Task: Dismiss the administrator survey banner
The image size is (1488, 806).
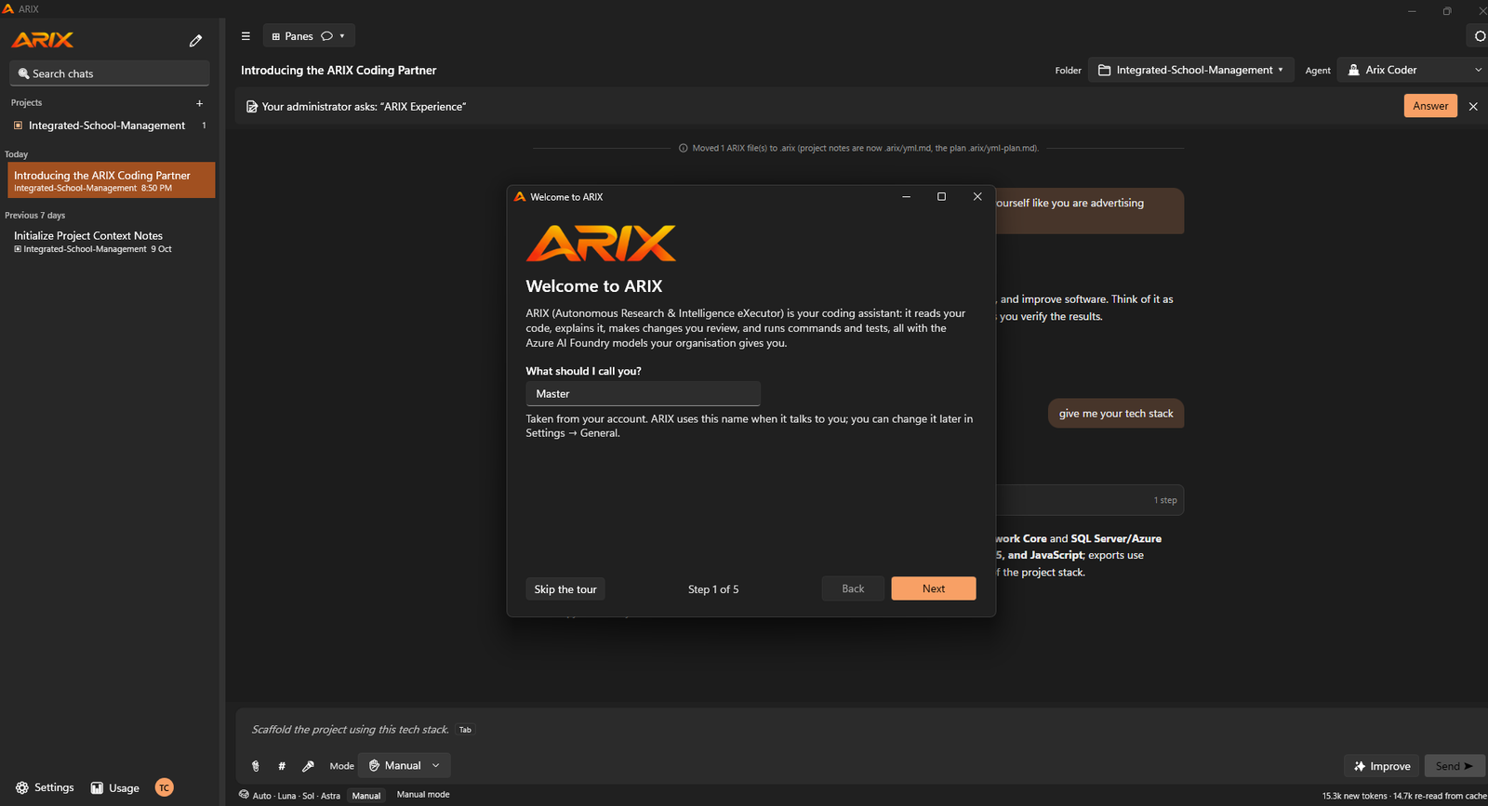Action: click(x=1473, y=107)
